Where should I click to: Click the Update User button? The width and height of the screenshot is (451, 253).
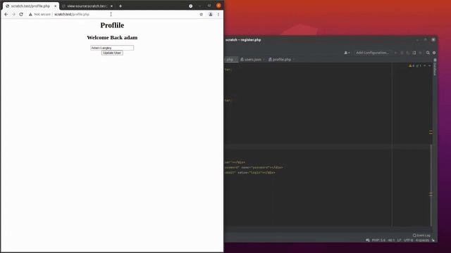(112, 53)
